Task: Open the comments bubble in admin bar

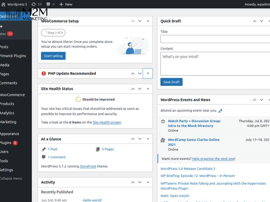Action: 48,4
